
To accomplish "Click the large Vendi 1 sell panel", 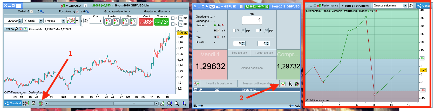I will click(x=210, y=64).
